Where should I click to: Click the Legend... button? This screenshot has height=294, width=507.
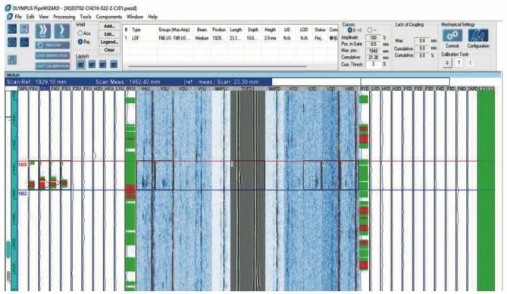pos(109,42)
